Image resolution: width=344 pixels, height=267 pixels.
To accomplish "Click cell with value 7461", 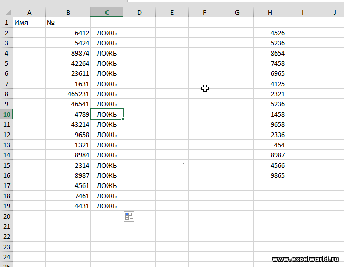I will tap(68, 196).
